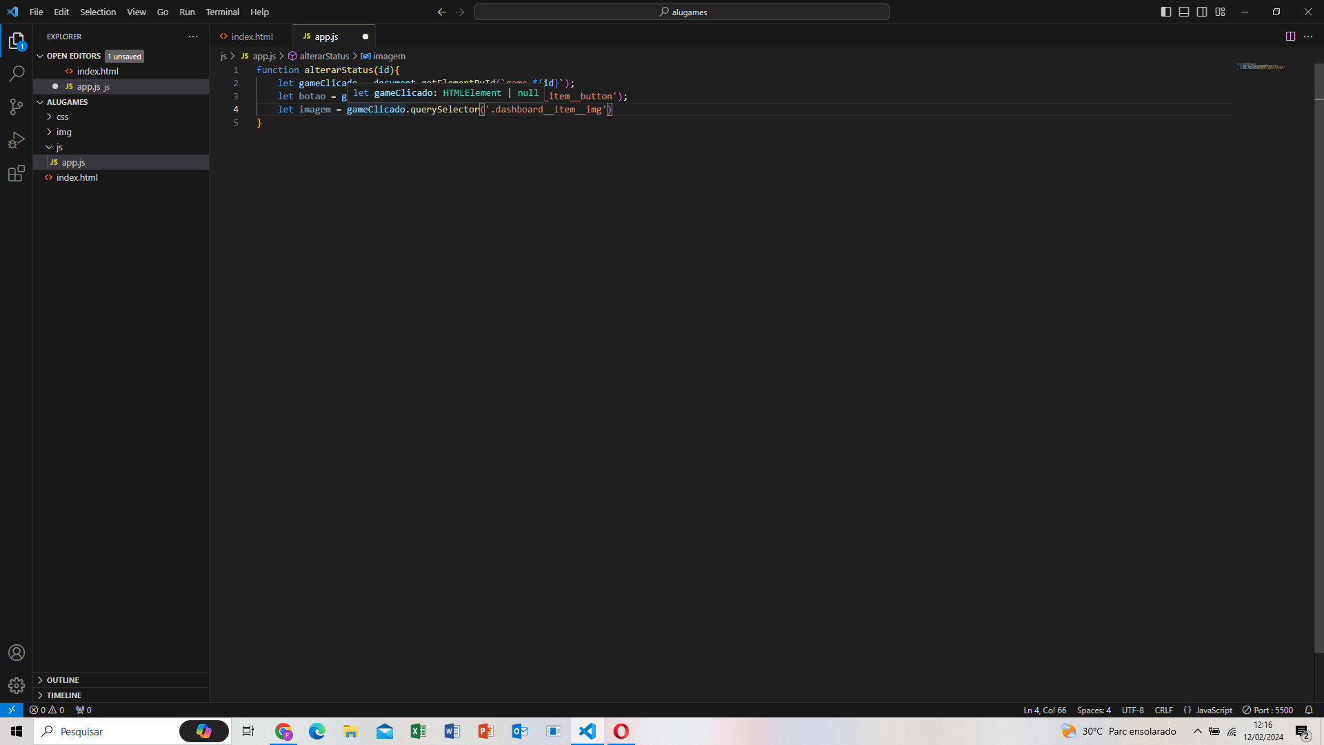
Task: Open the Edit menu
Action: [x=61, y=12]
